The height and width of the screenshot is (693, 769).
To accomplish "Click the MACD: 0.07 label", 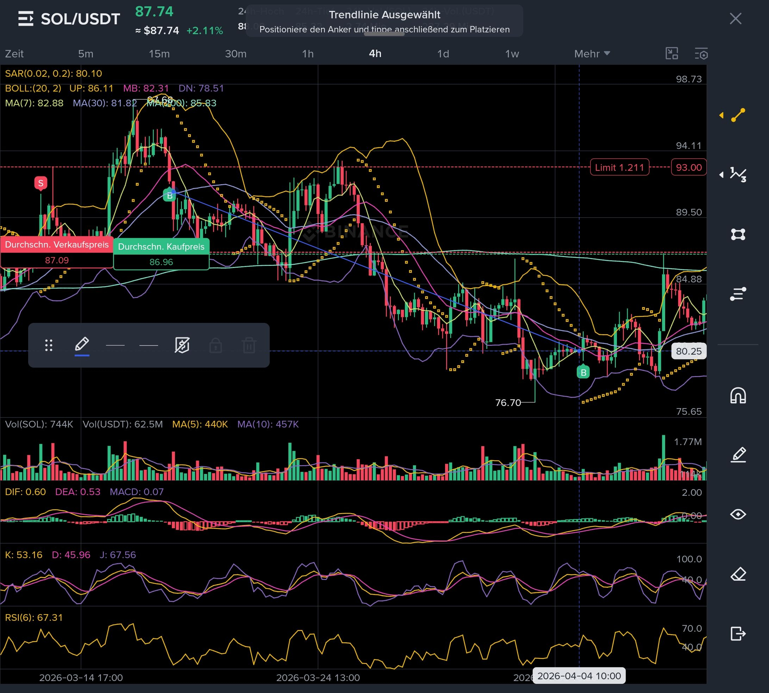I will 137,492.
